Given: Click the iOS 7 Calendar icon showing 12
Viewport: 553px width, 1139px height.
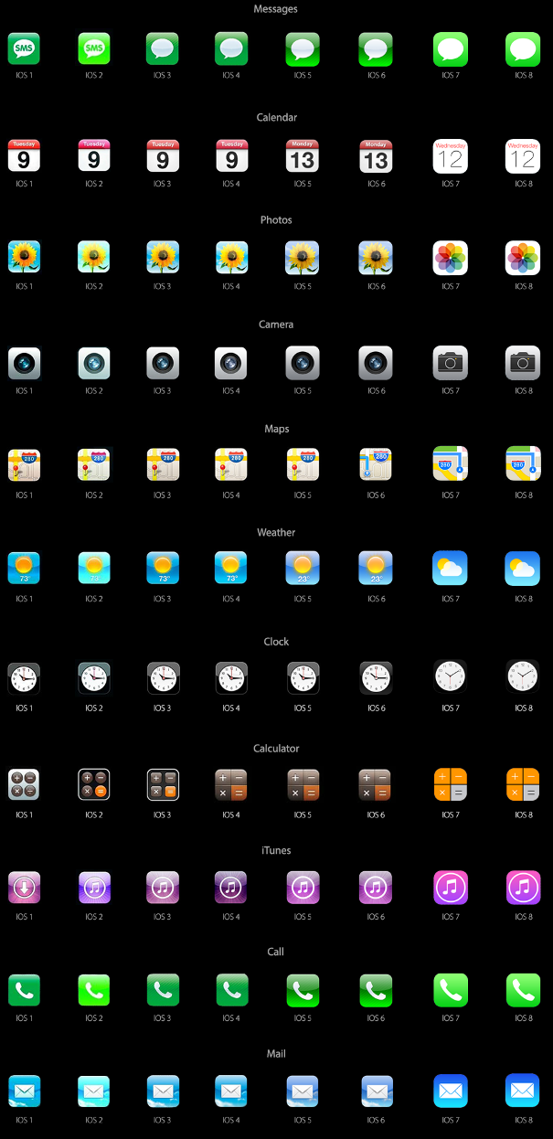Looking at the screenshot, I should pos(450,156).
